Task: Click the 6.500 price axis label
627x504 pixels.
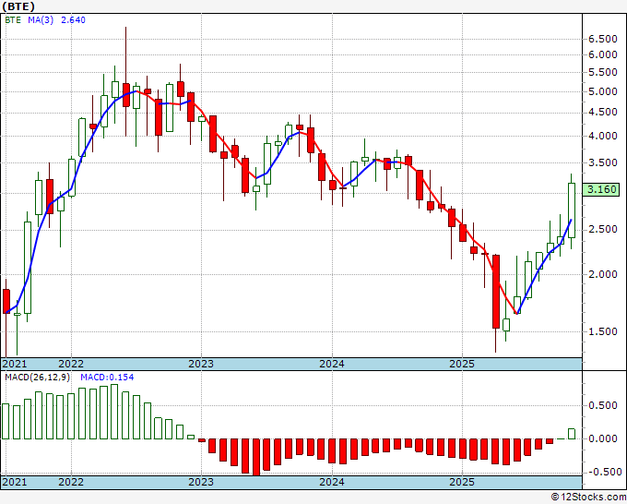Action: click(x=603, y=40)
